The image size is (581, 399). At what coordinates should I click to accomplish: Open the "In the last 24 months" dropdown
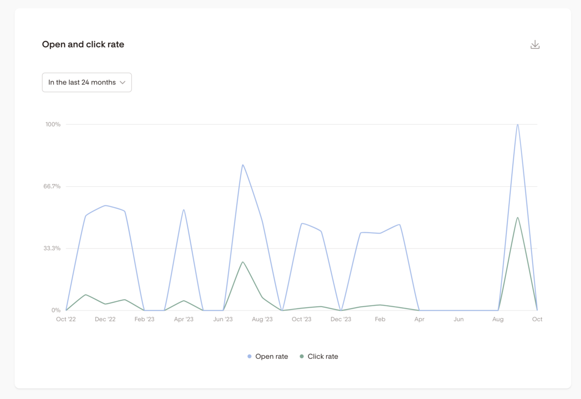[x=87, y=82]
